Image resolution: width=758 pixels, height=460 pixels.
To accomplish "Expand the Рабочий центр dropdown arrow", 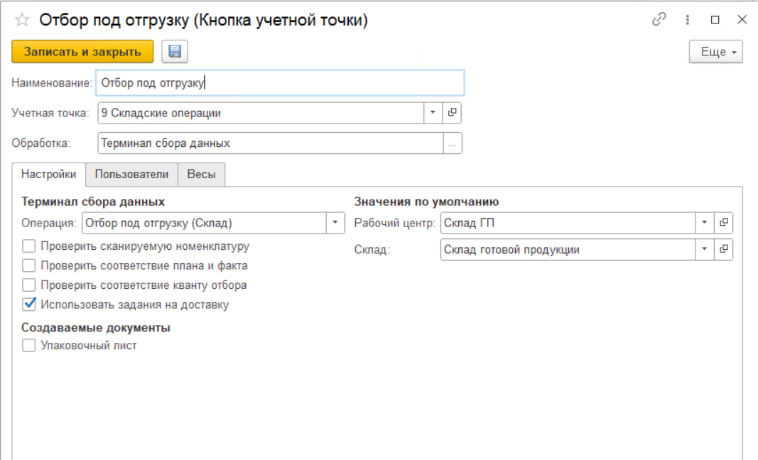I will pyautogui.click(x=704, y=223).
